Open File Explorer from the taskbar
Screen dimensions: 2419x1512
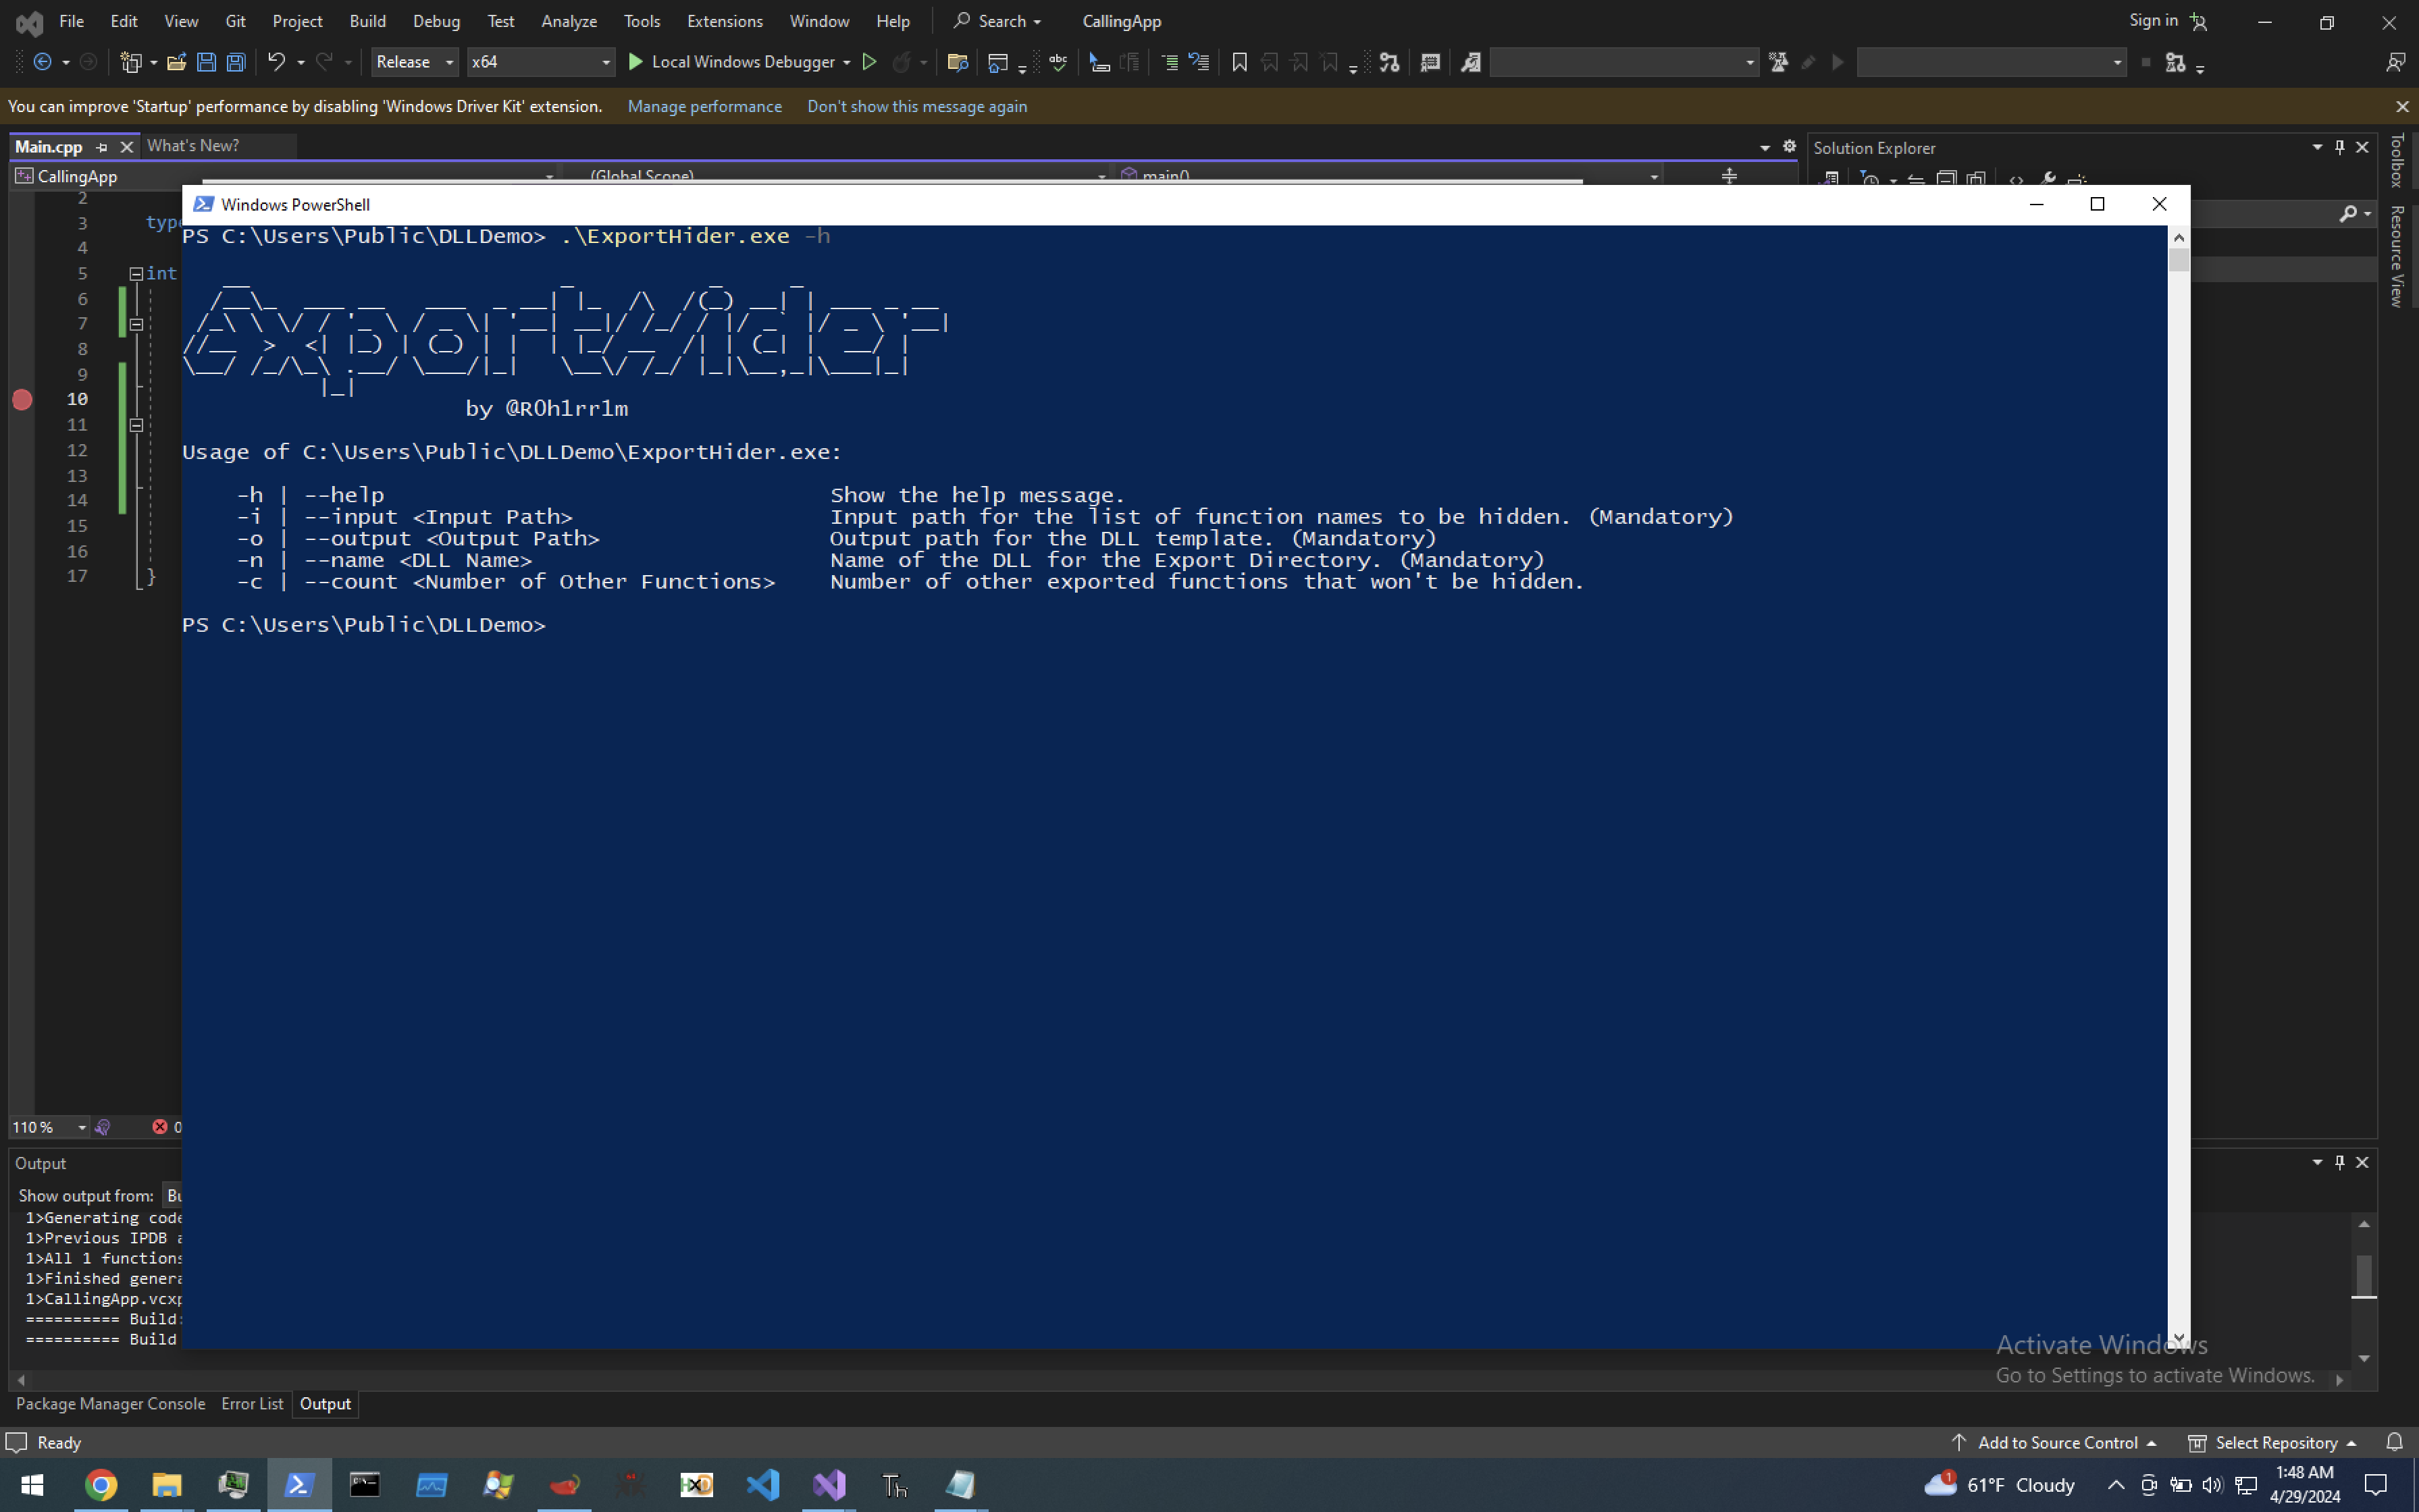coord(166,1485)
